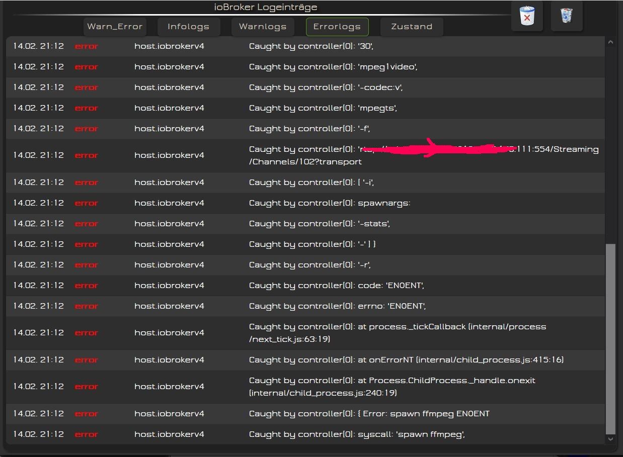Select the Error: spawn ffmpeg ENOENT message
Image resolution: width=623 pixels, height=457 pixels.
369,414
